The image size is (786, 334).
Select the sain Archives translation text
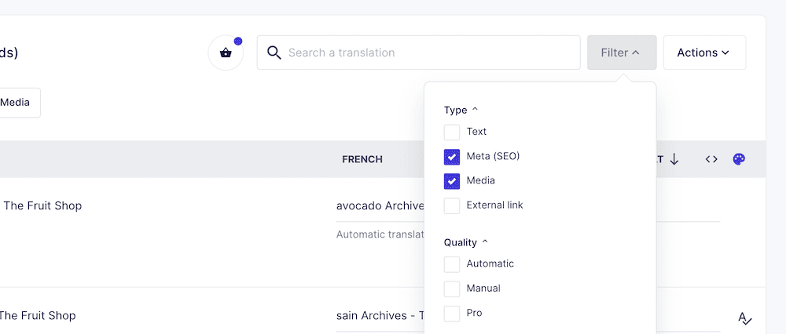pos(380,315)
